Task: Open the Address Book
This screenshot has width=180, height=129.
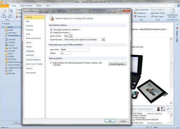Action: [x=158, y=13]
